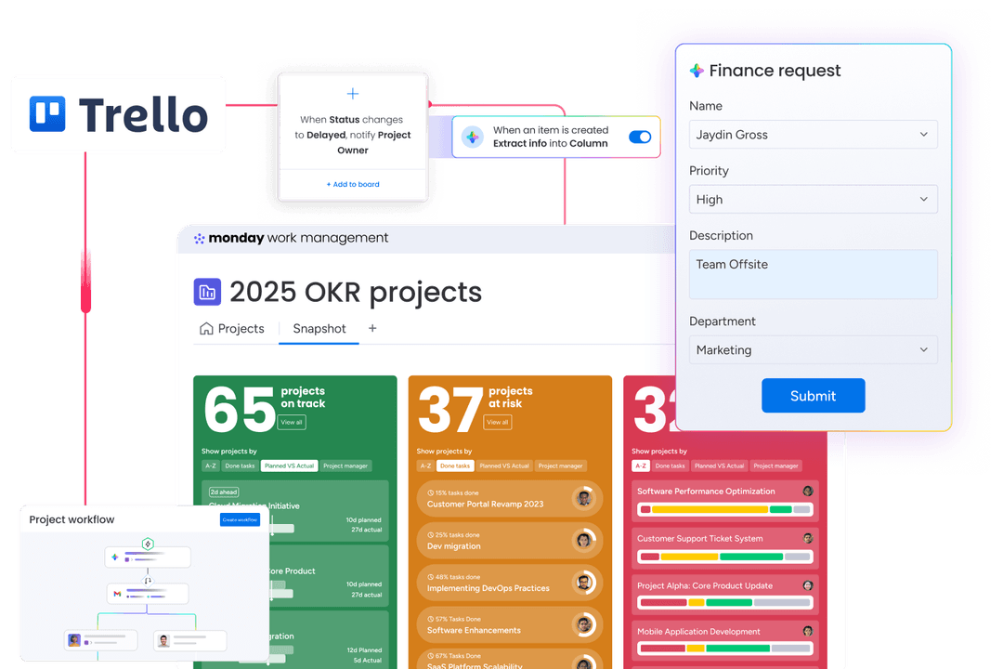This screenshot has height=669, width=1003.
Task: Click the owner avatar on Customer Portal Revamp 2023
Action: point(583,498)
